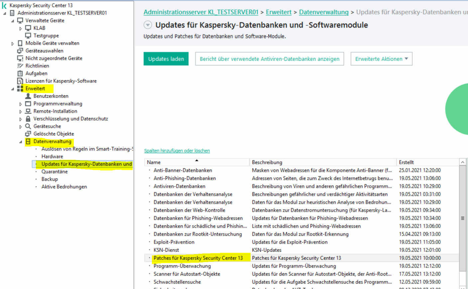Image resolution: width=468 pixels, height=289 pixels.
Task: Select Auslösen von Regeln im Smart-Training item
Action: [87, 149]
